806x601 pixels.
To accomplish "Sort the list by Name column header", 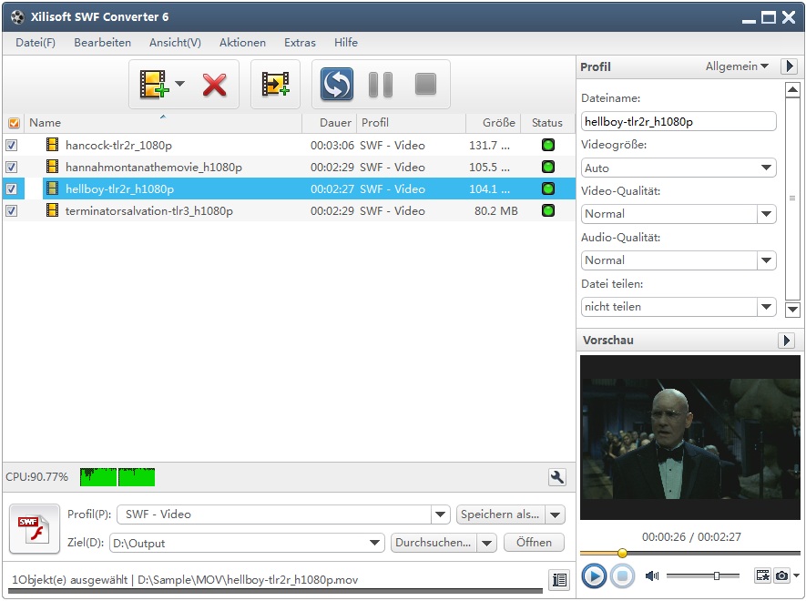I will [x=163, y=123].
